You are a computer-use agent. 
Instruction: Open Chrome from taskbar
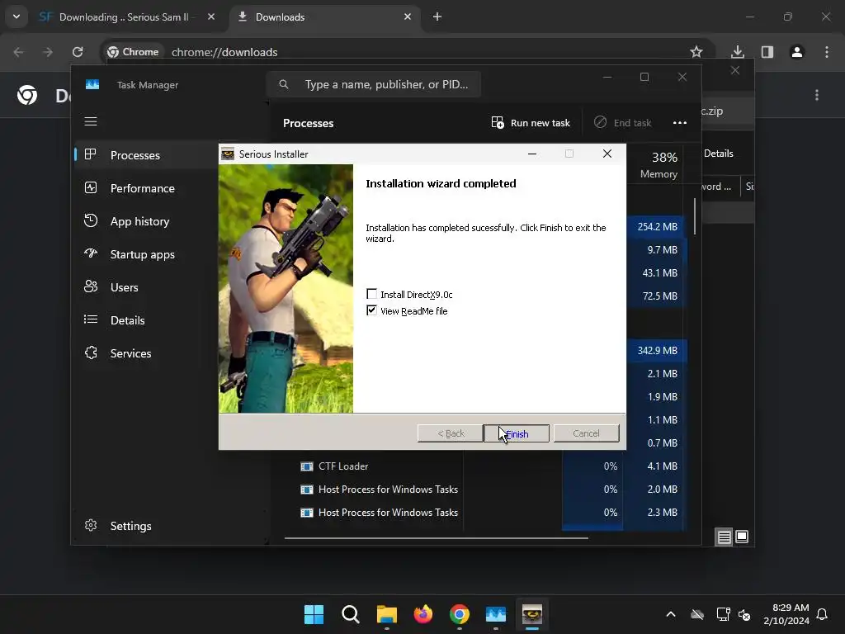(459, 614)
